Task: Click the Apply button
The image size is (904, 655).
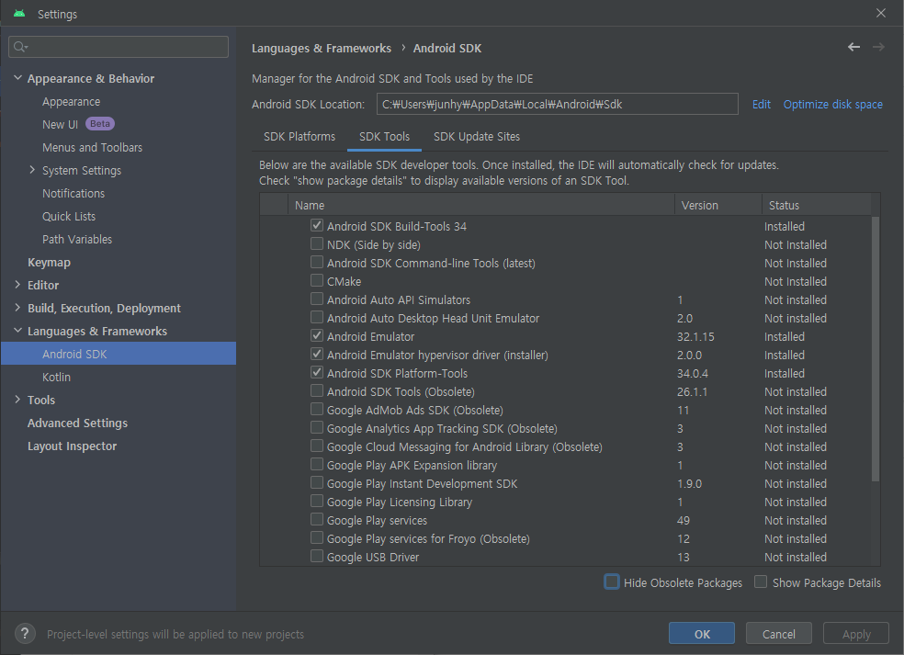Action: coord(856,634)
